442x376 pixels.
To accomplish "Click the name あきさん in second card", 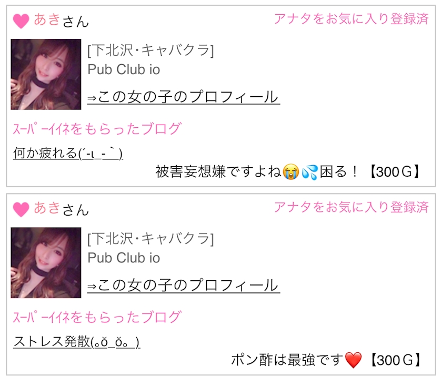I will click(61, 209).
